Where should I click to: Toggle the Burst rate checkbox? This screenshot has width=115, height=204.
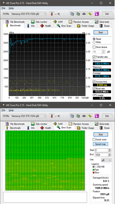pos(94,88)
